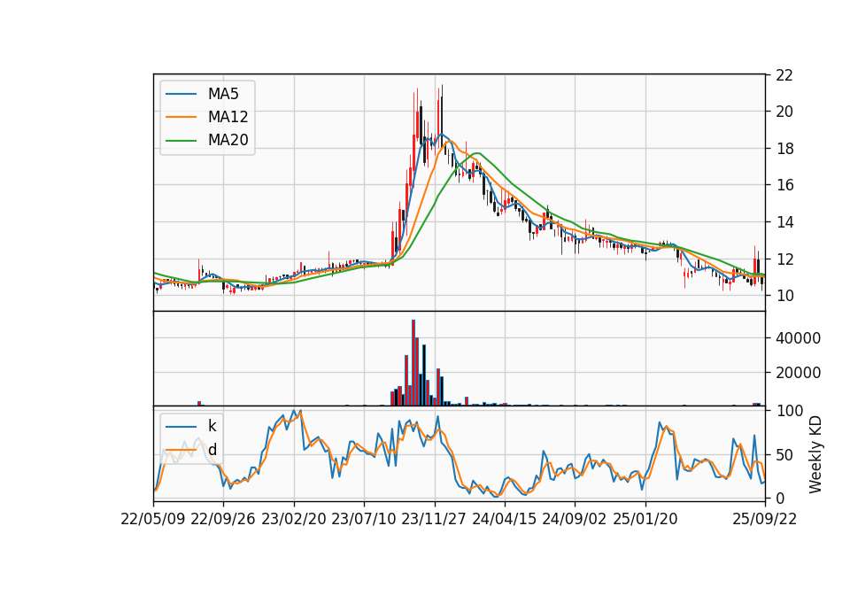Click the price axis label 20

pos(784,112)
